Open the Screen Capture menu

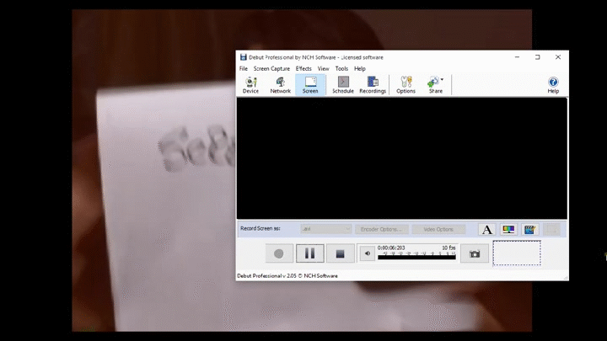(x=271, y=68)
